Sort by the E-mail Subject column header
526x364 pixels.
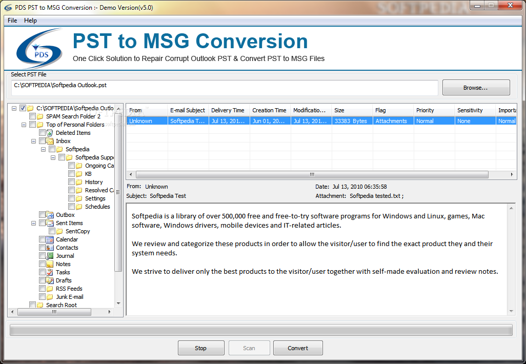(188, 110)
